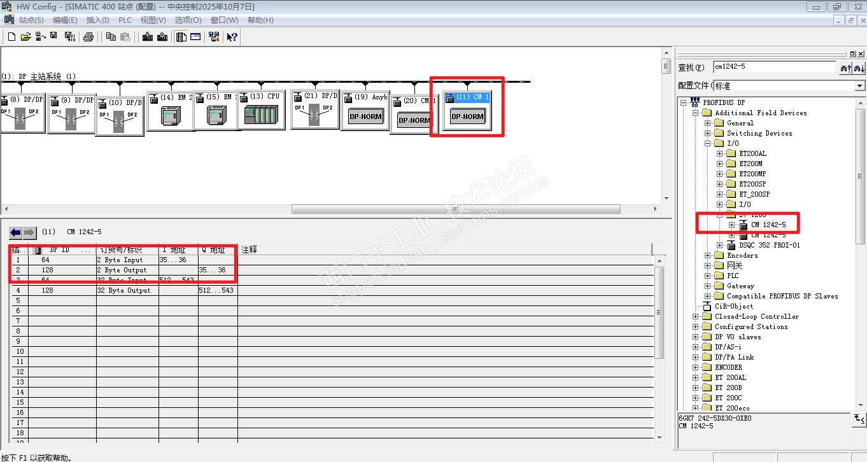
Task: Open the 帮助(H) menu
Action: click(260, 20)
